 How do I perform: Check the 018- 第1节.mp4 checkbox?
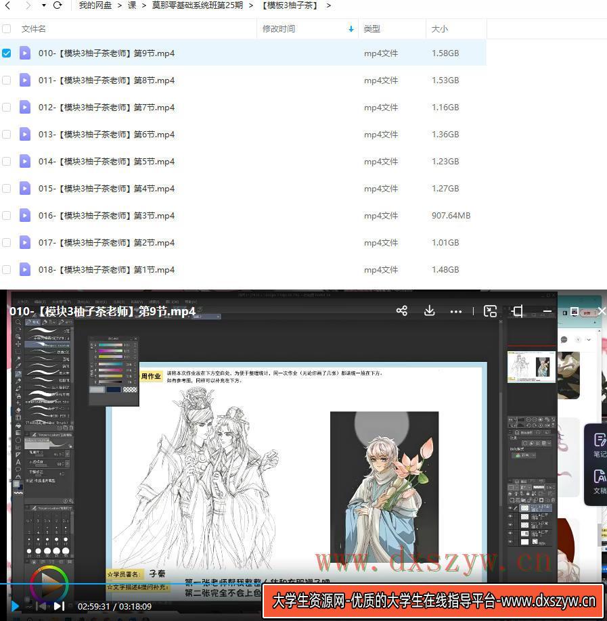pos(6,270)
